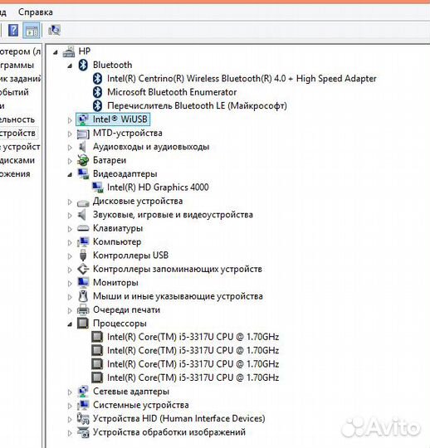Click the Клавиатуры keyboard icon
The width and height of the screenshot is (430, 448).
click(x=83, y=228)
